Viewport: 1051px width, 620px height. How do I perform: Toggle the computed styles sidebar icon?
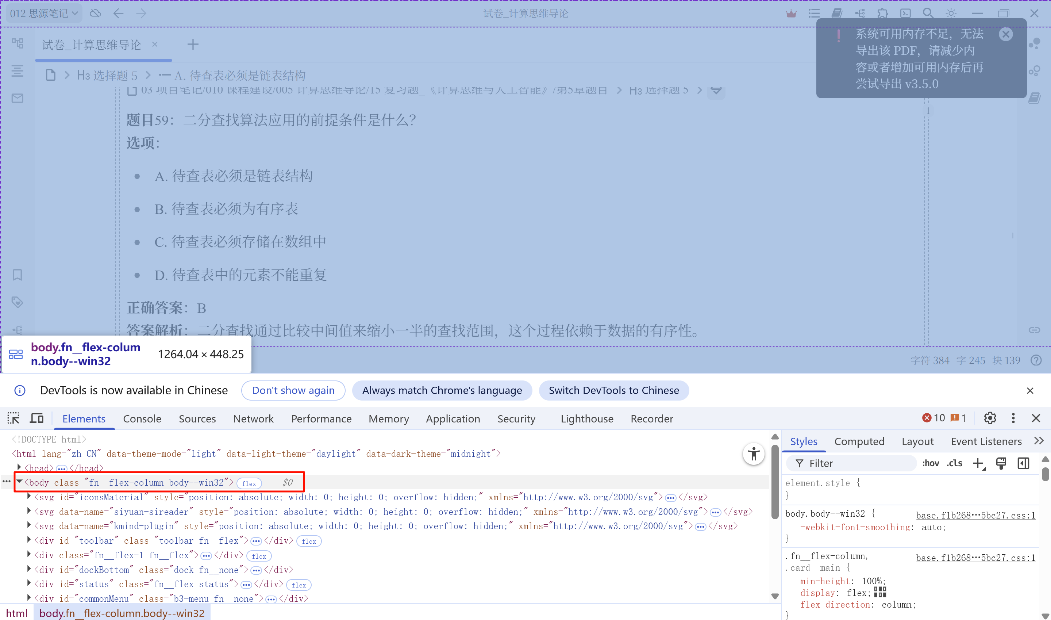pyautogui.click(x=1023, y=463)
